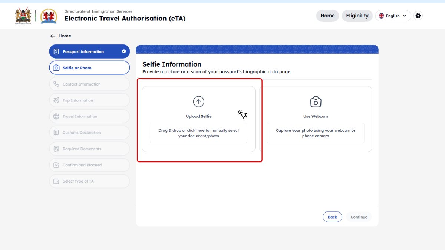Click the back arrow beside Home
Screen dimensions: 445x250
(x=53, y=36)
